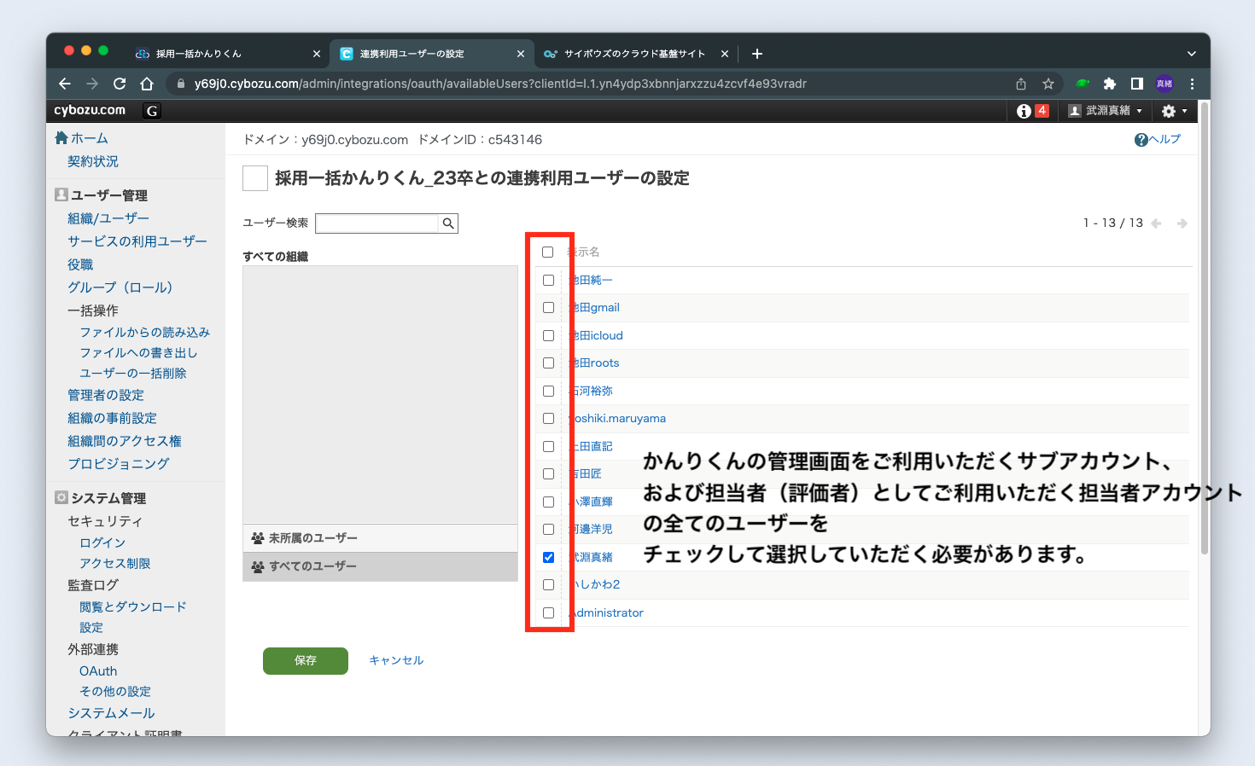Click the notifications info icon with badge 4
This screenshot has width=1255, height=766.
click(x=1032, y=111)
